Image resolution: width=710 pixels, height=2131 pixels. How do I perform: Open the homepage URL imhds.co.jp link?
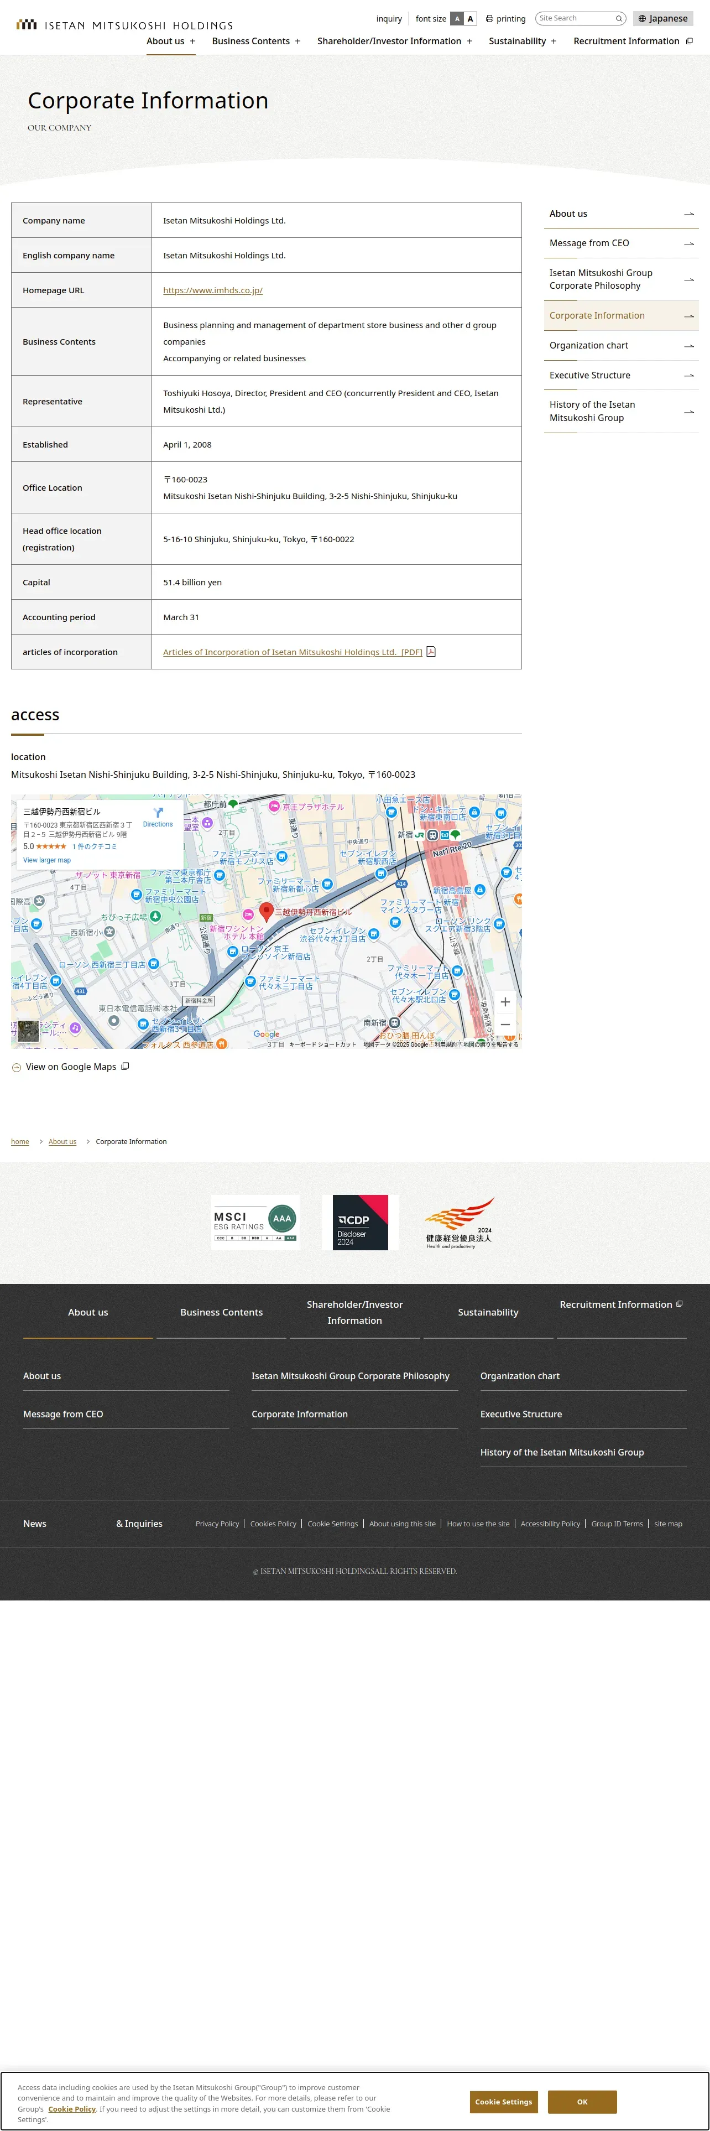click(212, 290)
